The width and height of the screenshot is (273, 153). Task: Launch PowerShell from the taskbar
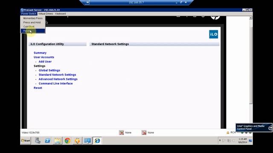47,141
